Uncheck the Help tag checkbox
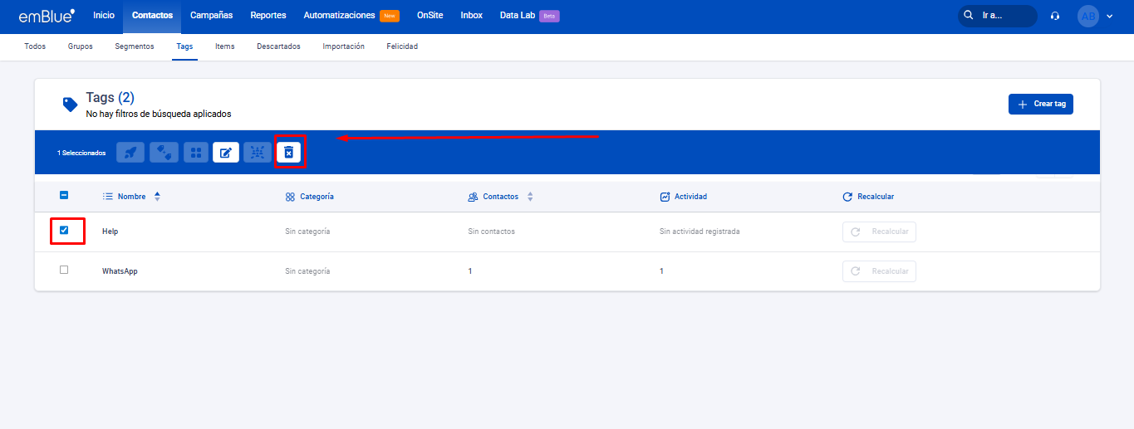 pos(64,231)
